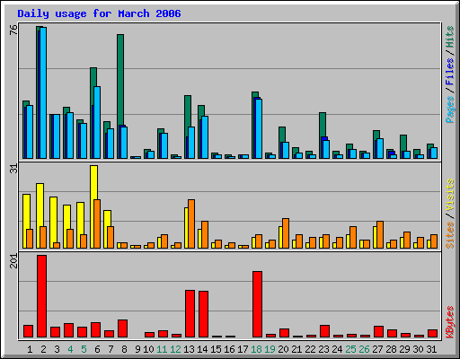Screen dimensions: 460x359
Task: Click the yellow "Visits" legend label
Action: 450,196
